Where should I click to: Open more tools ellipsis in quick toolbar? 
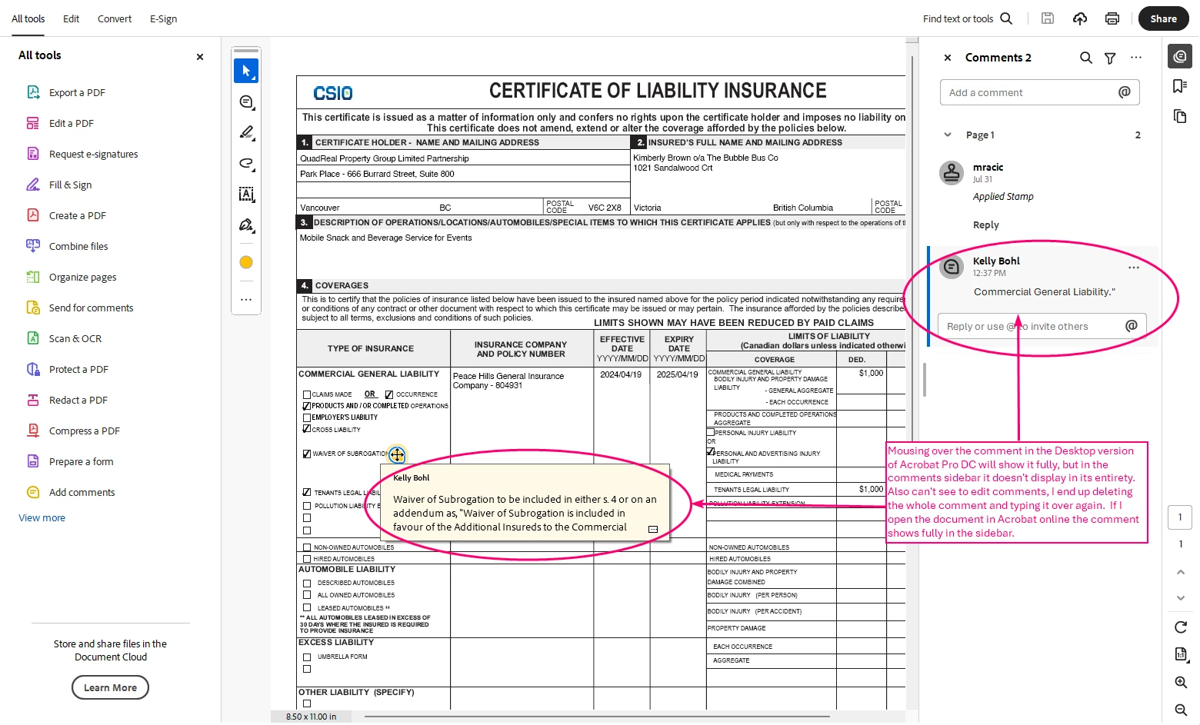click(x=246, y=300)
